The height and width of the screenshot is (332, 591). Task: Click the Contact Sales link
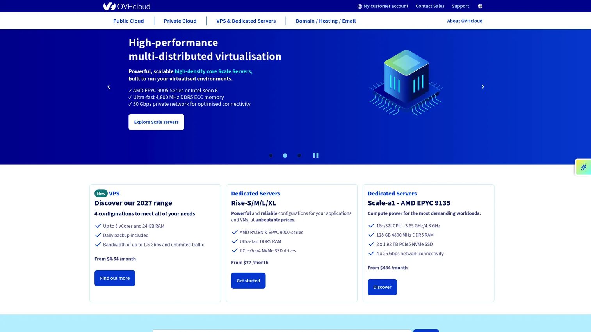pyautogui.click(x=430, y=6)
